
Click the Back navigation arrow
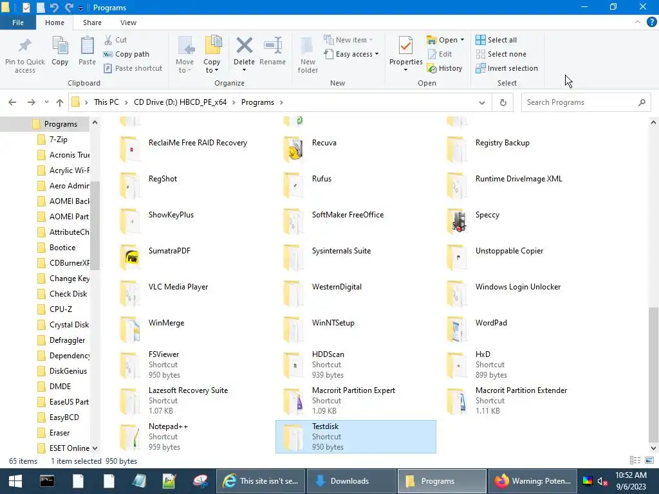click(12, 102)
